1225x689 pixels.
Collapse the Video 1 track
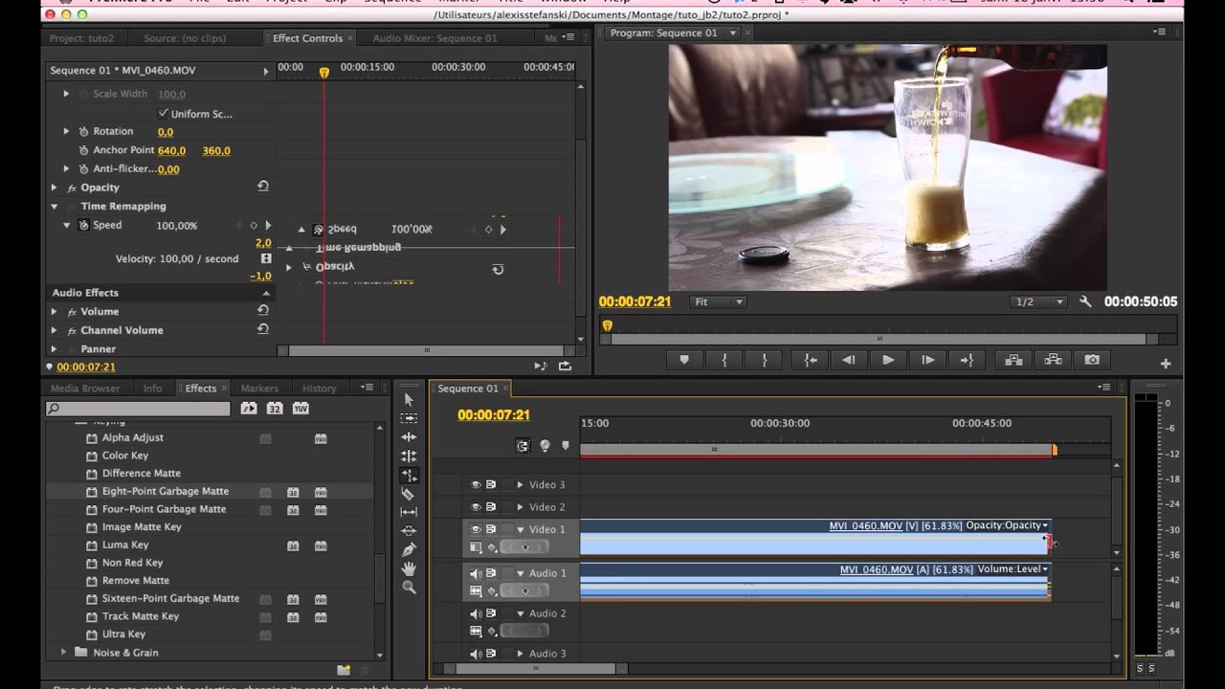coord(521,529)
